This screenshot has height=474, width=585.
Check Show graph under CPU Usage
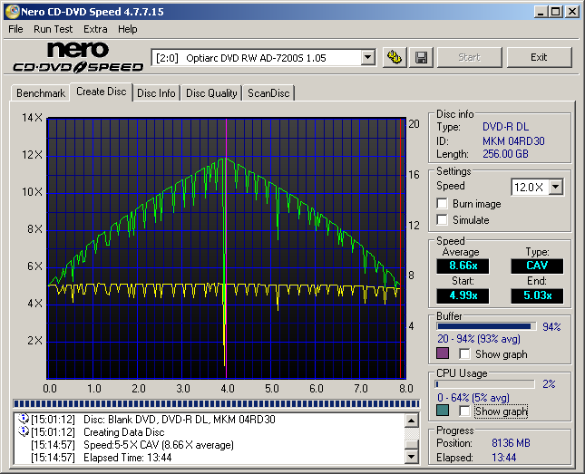464,411
